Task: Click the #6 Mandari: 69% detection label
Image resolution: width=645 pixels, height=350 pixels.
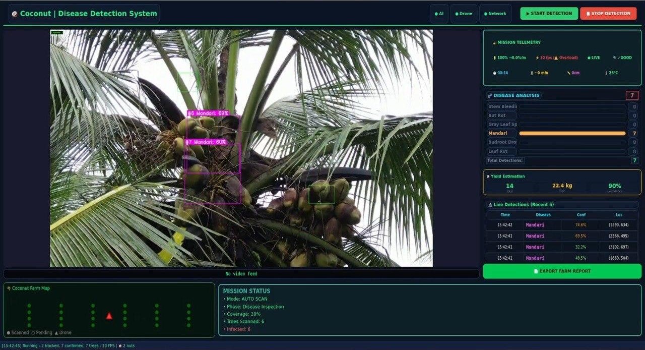Action: point(208,113)
